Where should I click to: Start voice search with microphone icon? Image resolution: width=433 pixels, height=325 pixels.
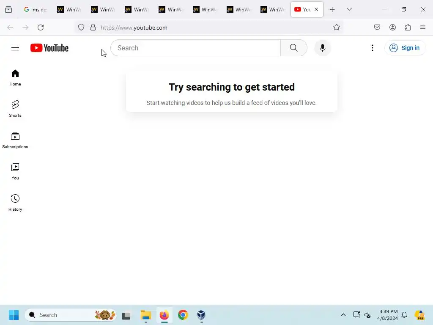pyautogui.click(x=323, y=48)
